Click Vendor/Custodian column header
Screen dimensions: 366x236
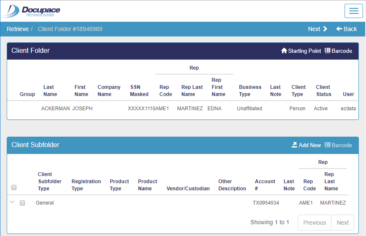coord(188,189)
